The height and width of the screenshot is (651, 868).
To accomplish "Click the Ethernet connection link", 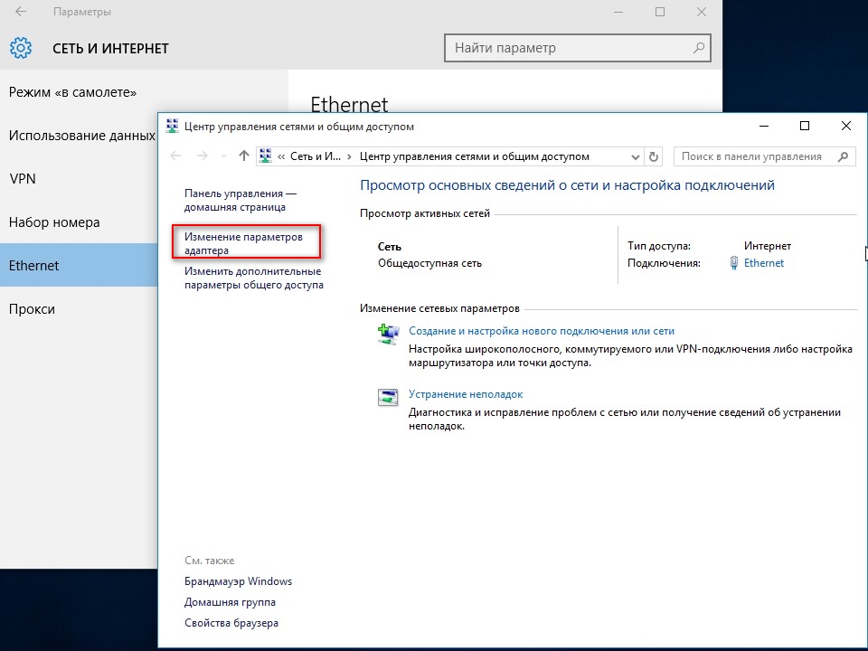I will [x=763, y=263].
